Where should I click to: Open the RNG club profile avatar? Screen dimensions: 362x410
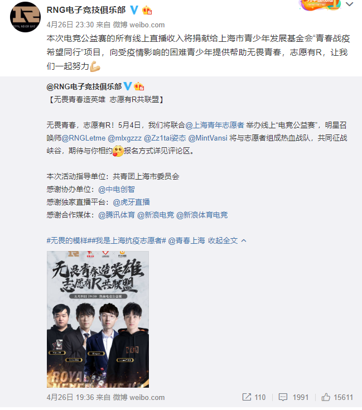[x=25, y=17]
